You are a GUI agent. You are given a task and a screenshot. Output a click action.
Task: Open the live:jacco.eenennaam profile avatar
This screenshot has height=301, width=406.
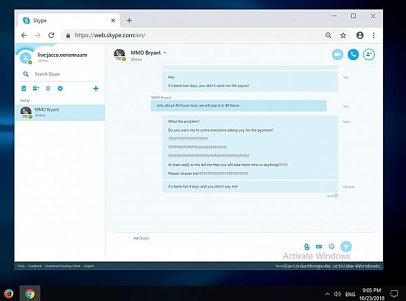pos(26,58)
